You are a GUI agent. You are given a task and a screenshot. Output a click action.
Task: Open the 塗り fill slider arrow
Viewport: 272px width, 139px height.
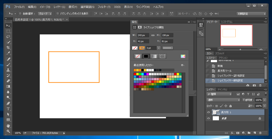point(265,106)
